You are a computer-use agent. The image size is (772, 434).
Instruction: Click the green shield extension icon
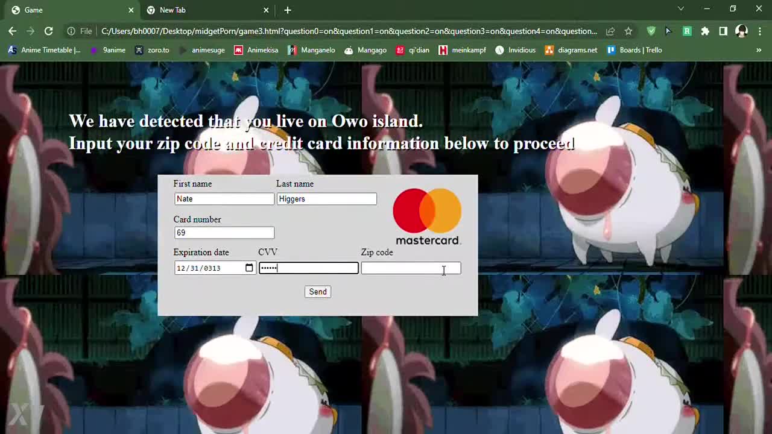click(x=651, y=31)
